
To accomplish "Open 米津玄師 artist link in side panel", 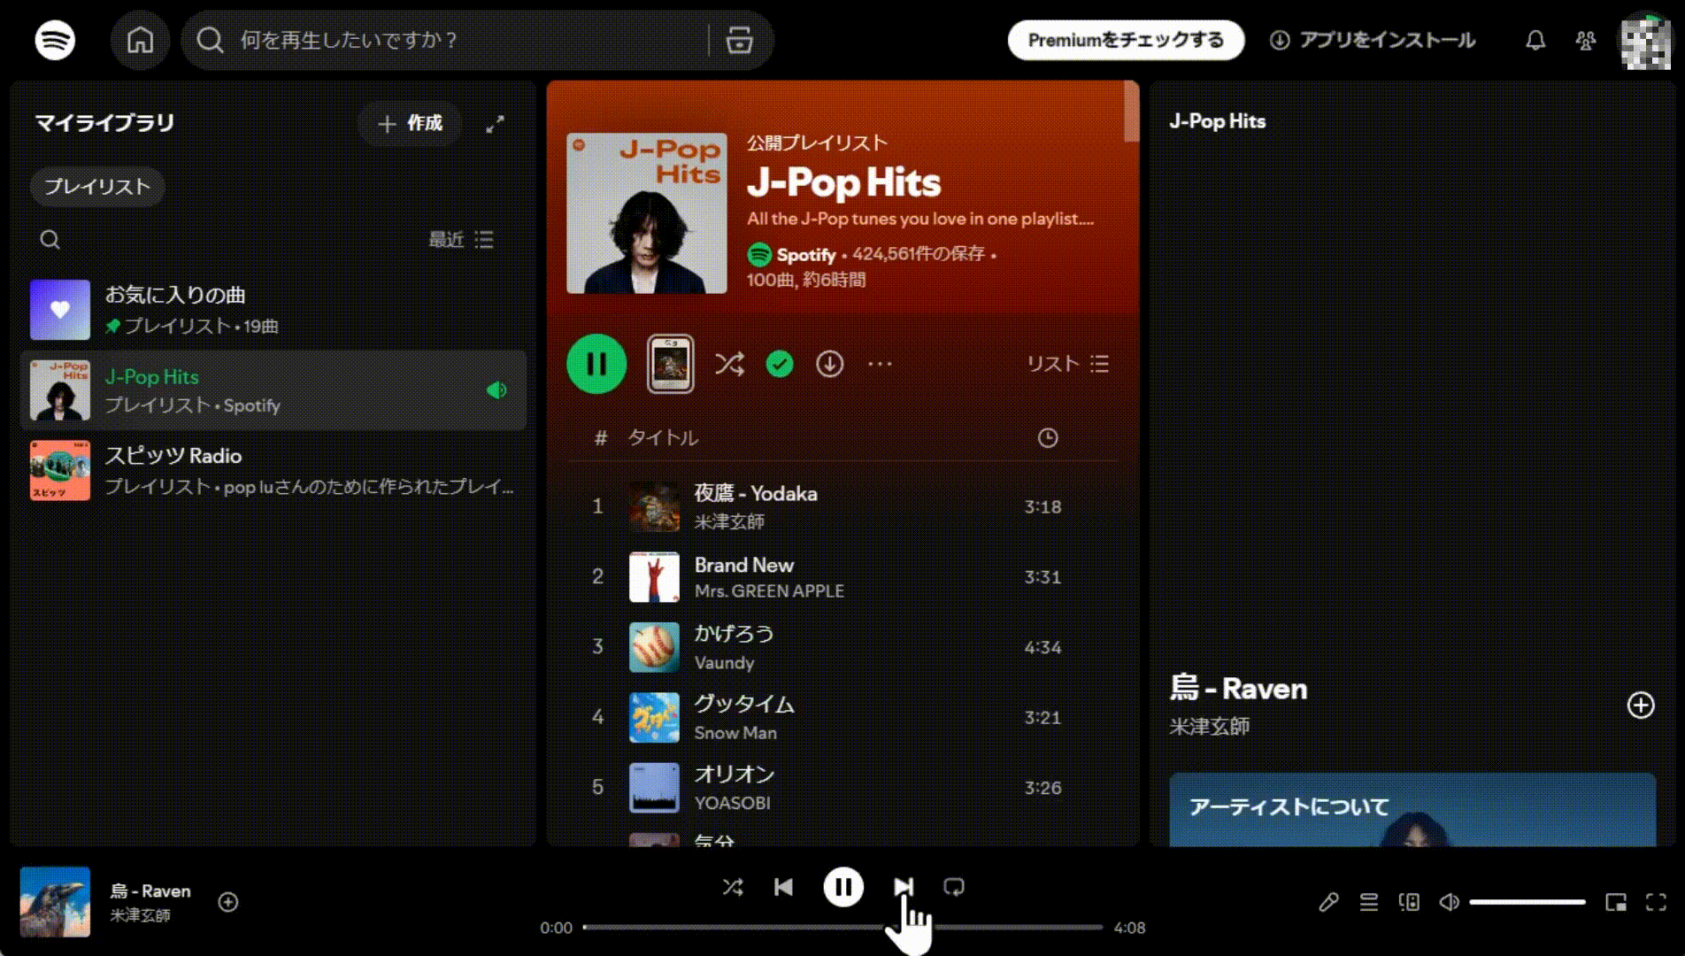I will click(x=1210, y=727).
